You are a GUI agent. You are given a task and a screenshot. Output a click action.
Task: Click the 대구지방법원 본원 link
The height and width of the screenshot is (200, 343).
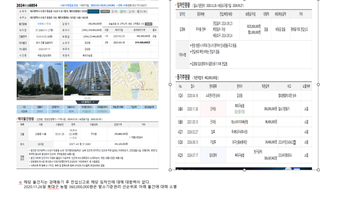click(70, 5)
